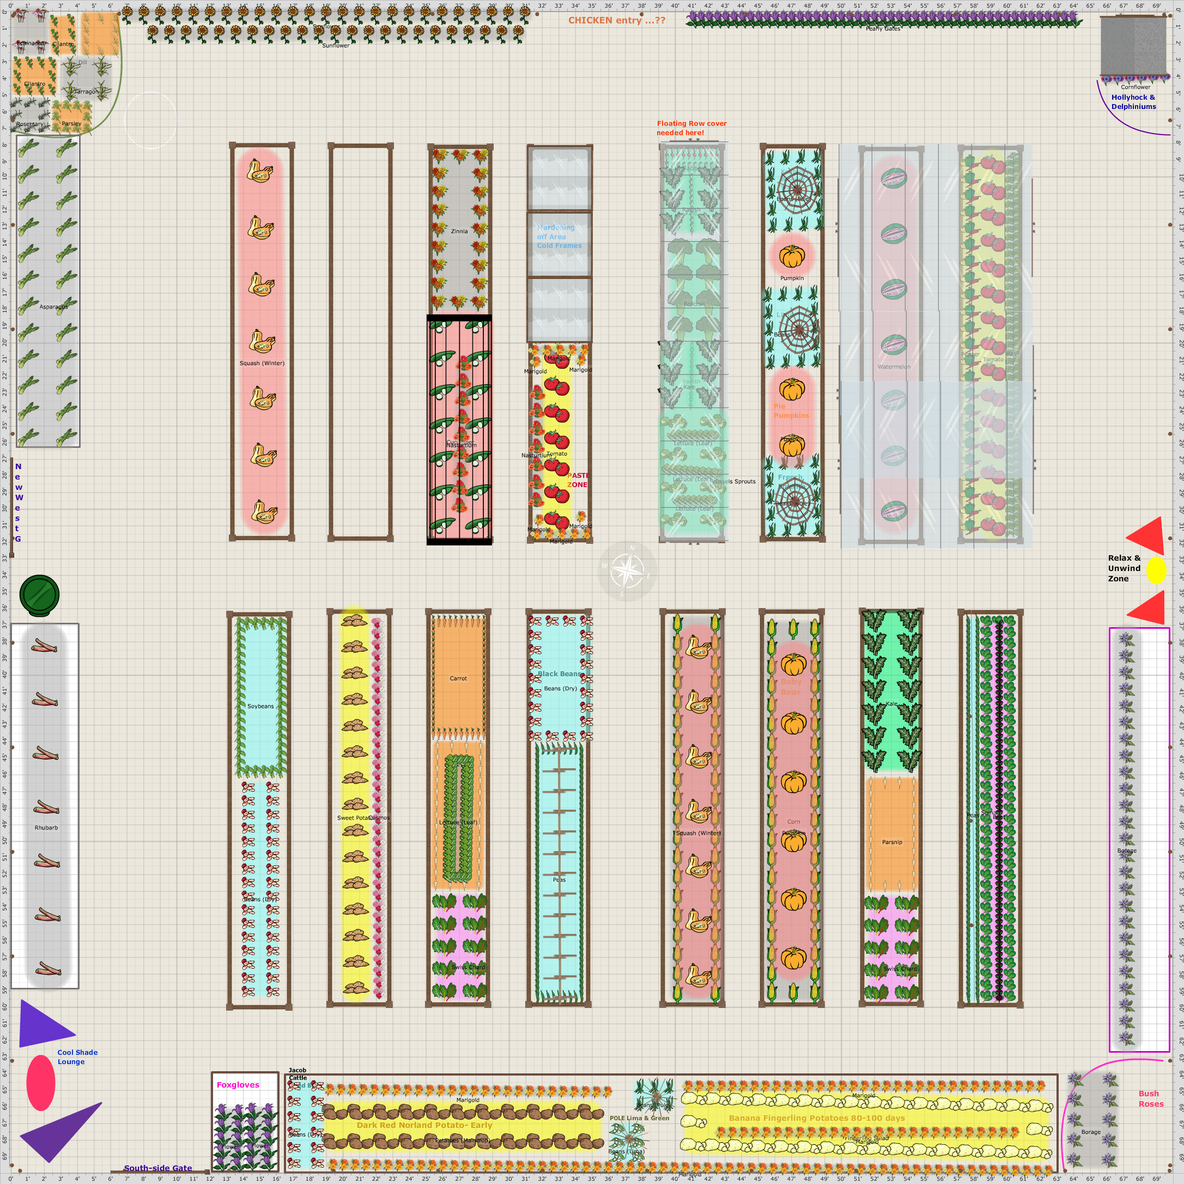The height and width of the screenshot is (1184, 1184).
Task: Select the South-side Gate label
Action: coord(158,1168)
